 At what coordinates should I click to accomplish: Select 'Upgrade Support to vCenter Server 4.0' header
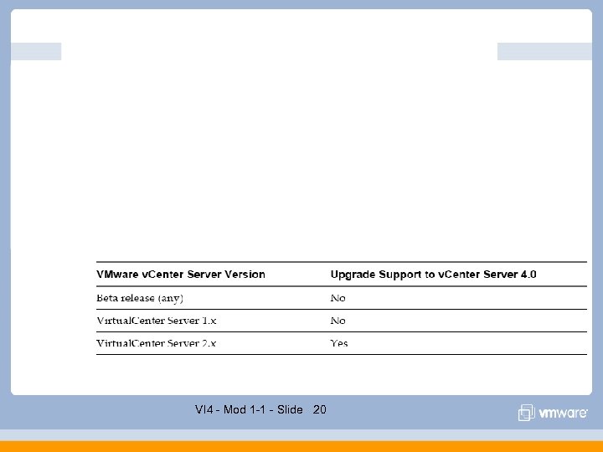[x=434, y=275]
